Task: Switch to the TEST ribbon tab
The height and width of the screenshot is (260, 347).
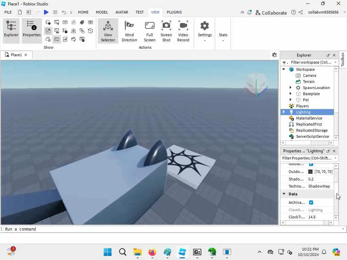Action: (140, 12)
